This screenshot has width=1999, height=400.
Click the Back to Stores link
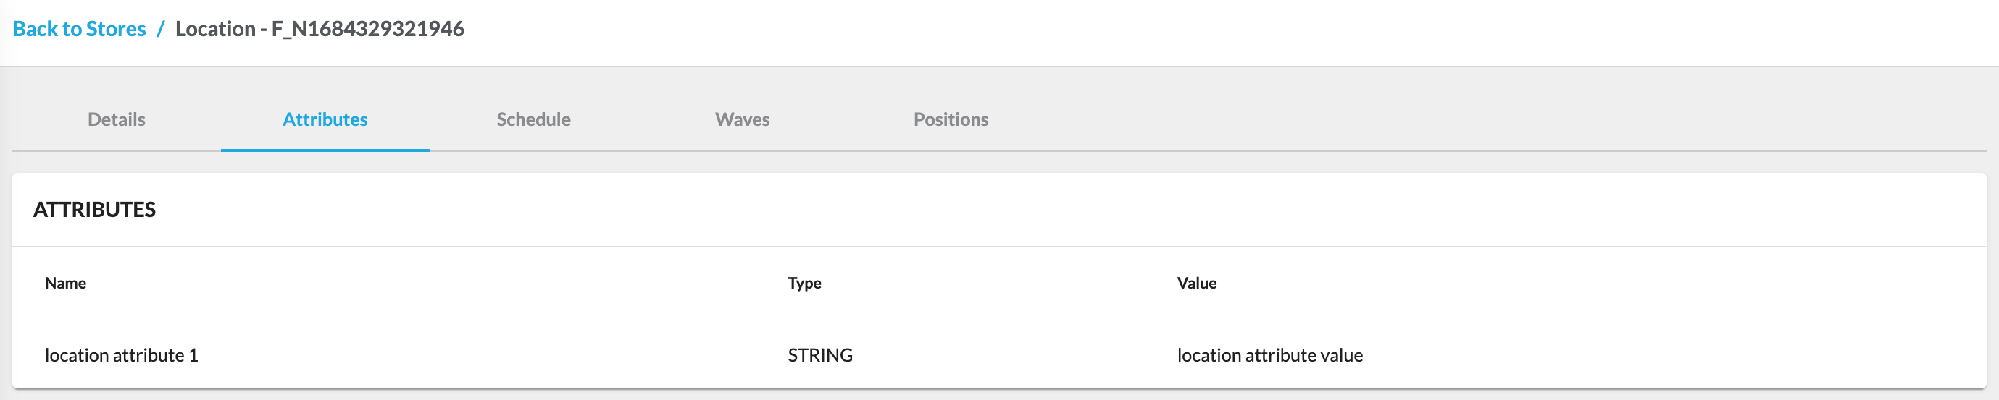(x=79, y=29)
